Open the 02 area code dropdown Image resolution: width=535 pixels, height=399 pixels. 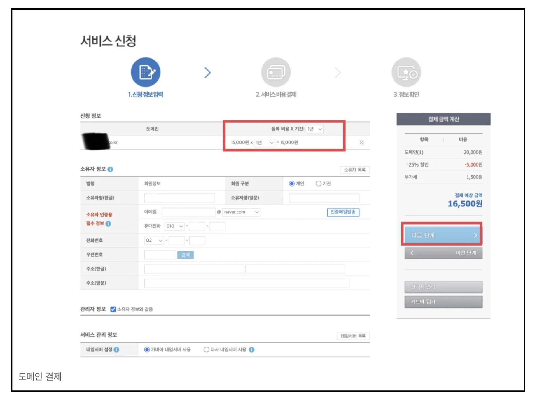coord(154,240)
